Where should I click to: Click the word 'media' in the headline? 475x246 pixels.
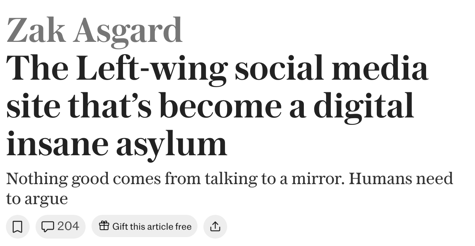pyautogui.click(x=380, y=69)
